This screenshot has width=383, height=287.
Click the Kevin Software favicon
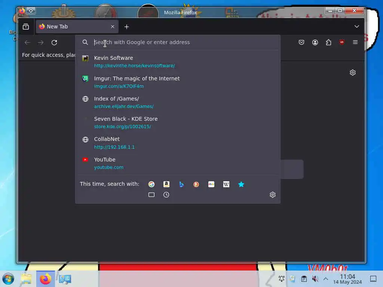point(85,58)
